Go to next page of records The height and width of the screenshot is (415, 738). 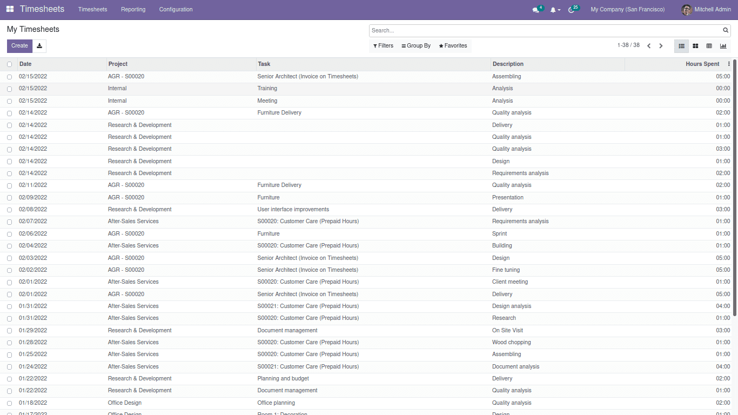point(661,46)
